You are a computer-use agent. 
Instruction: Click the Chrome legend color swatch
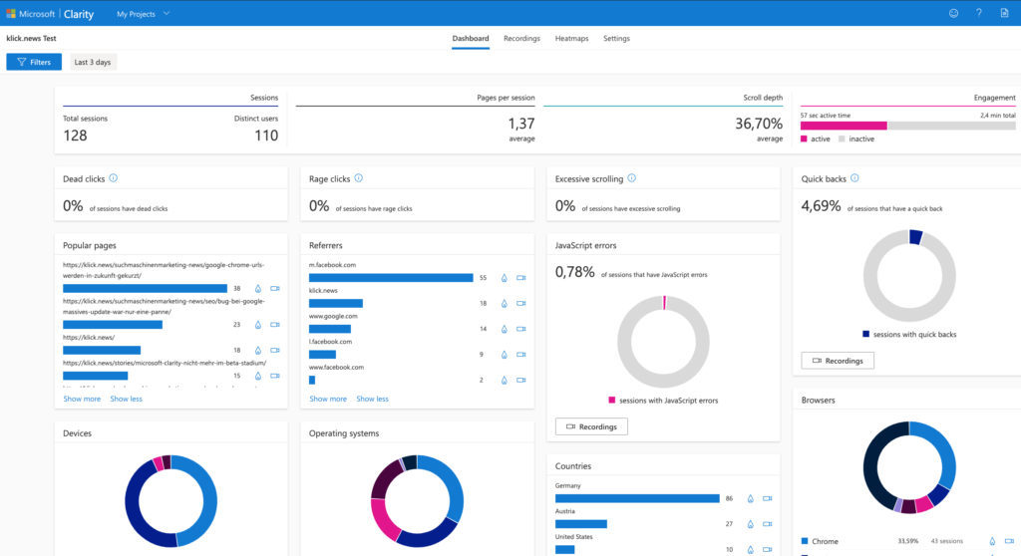(805, 542)
